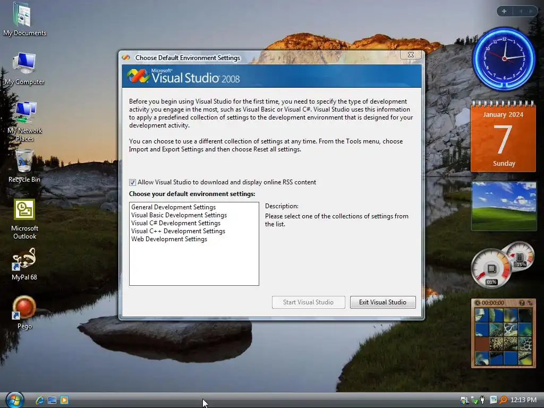
Task: Click sidebar next page right arrow
Action: pyautogui.click(x=531, y=11)
